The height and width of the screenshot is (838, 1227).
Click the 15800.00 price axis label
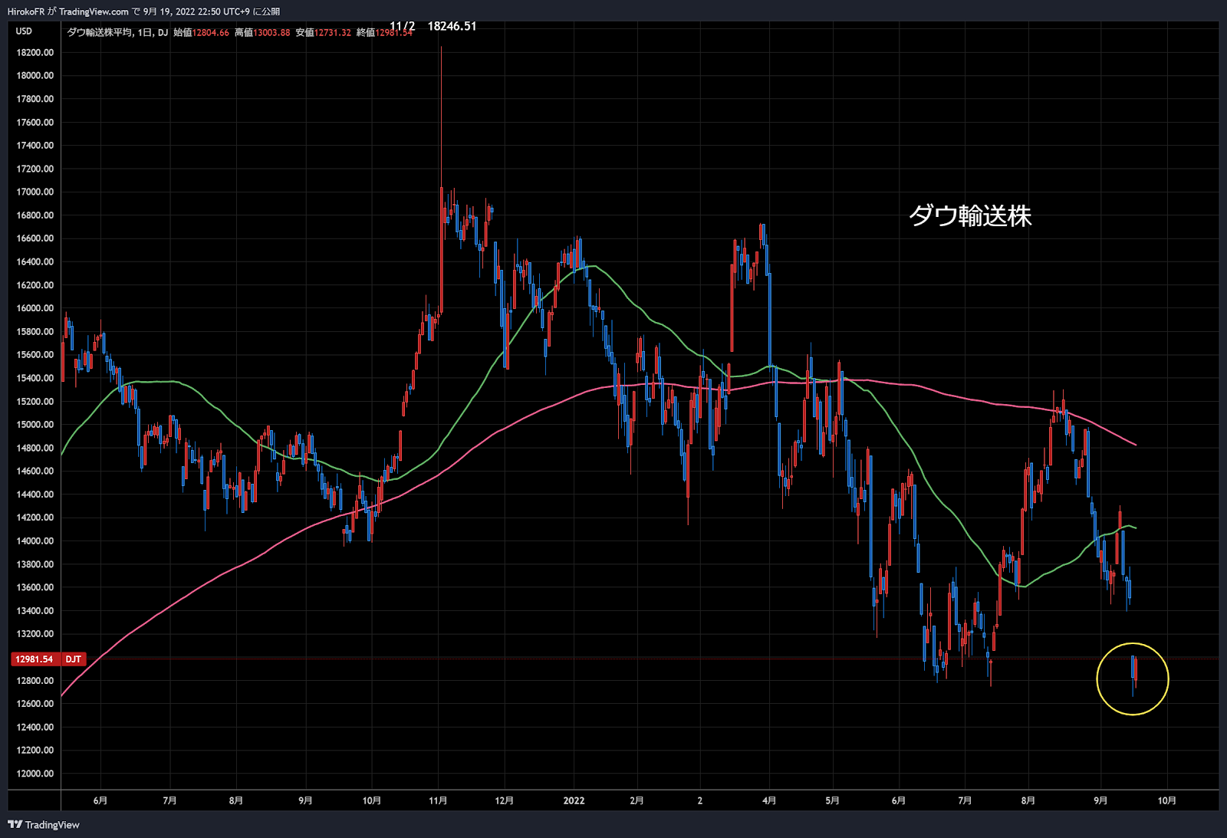pos(35,332)
